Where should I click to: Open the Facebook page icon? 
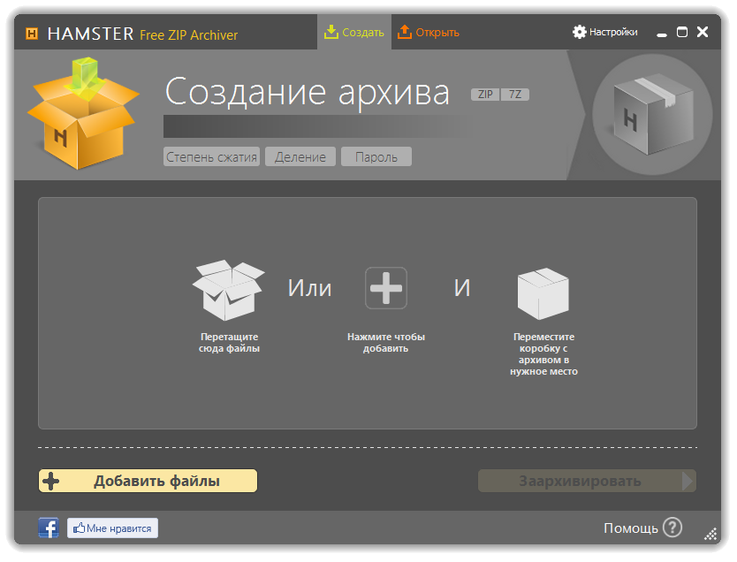pyautogui.click(x=49, y=528)
